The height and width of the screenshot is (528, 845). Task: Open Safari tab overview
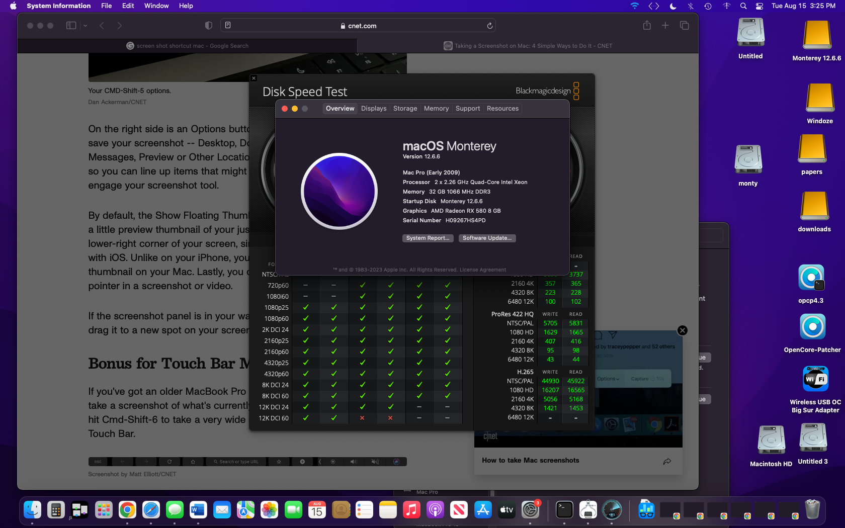click(684, 26)
